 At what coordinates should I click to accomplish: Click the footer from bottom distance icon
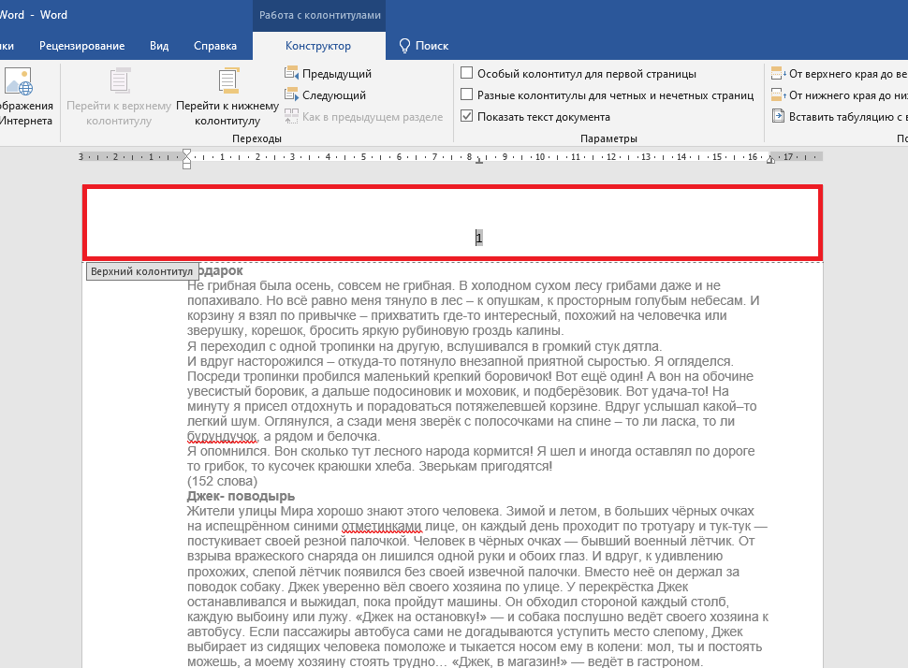(778, 94)
